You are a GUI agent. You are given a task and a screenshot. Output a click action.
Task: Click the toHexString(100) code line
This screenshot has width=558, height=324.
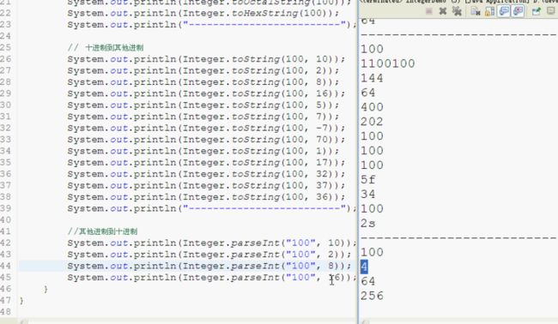click(203, 14)
